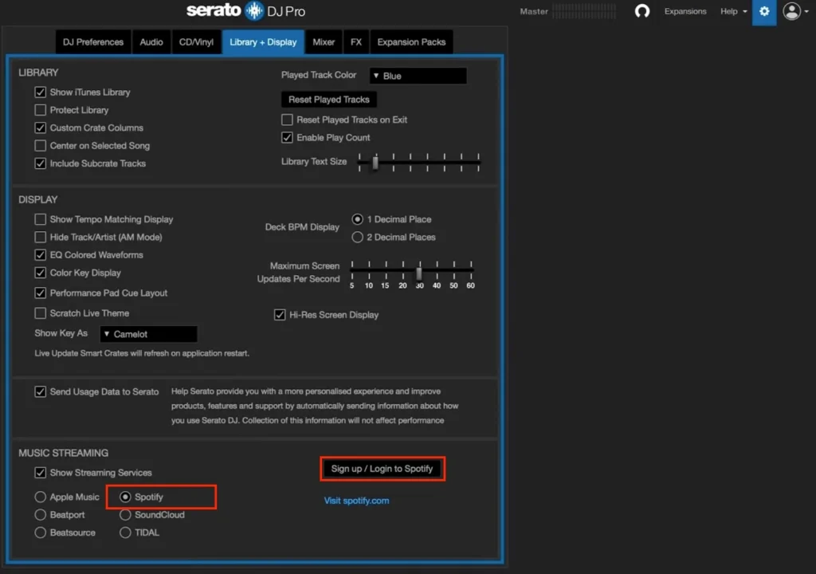Uncheck Show iTunes Library

[41, 92]
